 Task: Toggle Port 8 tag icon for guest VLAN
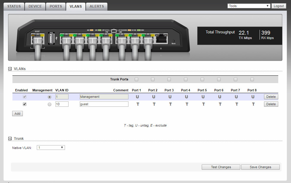click(253, 104)
